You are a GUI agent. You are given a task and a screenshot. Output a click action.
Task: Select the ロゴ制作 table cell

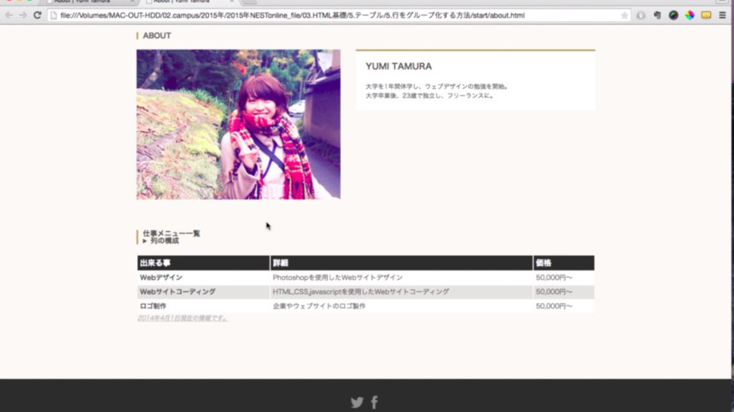coord(204,306)
